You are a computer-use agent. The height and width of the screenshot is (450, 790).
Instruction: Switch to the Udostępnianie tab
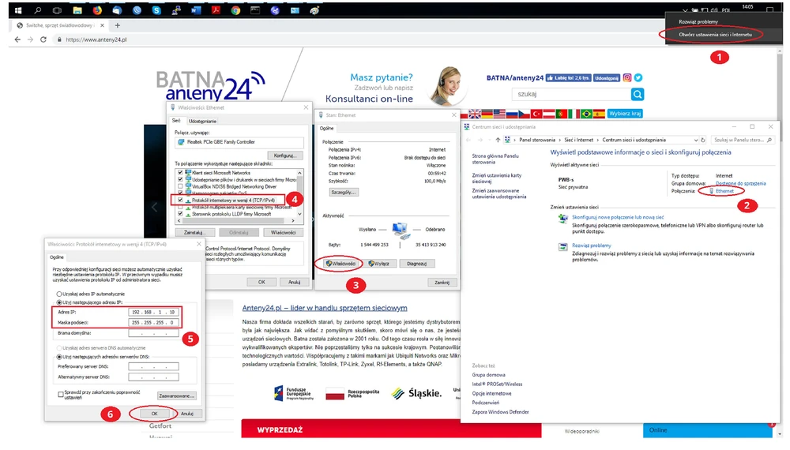pos(202,121)
